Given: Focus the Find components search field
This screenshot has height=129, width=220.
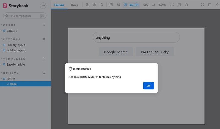Looking at the screenshot, I should [25, 16].
